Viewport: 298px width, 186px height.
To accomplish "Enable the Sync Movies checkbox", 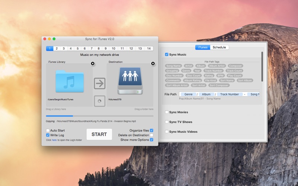I will [167, 112].
